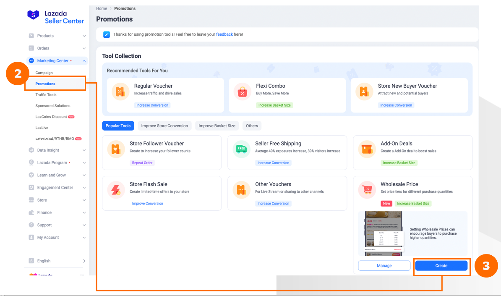
Task: Expand the Finance menu chevron
Action: 84,212
